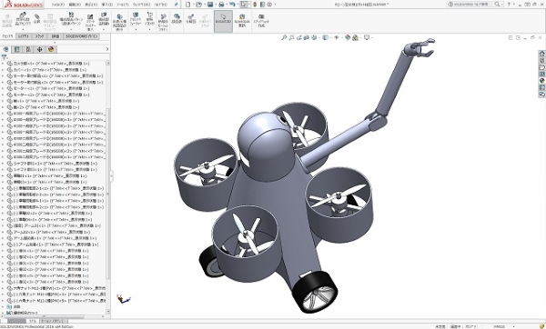
Task: Open the DisplayManager color ball tab
Action: click(51, 49)
